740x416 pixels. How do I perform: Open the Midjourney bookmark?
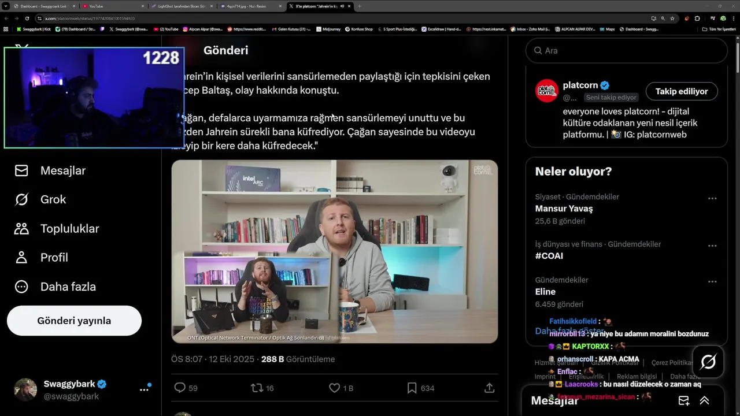click(x=328, y=29)
